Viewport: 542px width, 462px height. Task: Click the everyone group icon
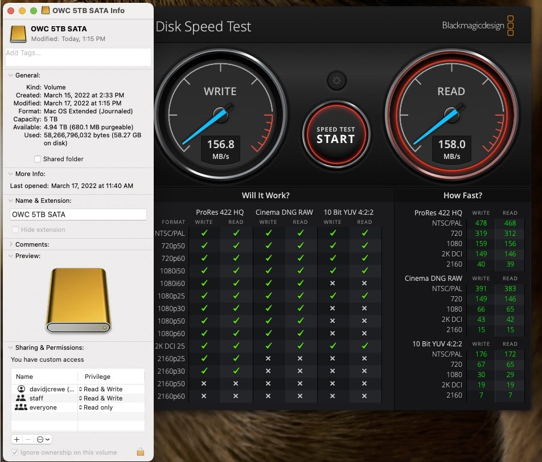(20, 407)
